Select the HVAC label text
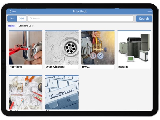Viewport: 160px width, 120px height. (86, 67)
